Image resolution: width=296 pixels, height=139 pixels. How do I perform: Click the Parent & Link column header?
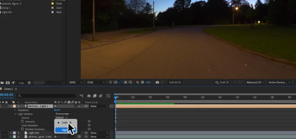[91, 102]
